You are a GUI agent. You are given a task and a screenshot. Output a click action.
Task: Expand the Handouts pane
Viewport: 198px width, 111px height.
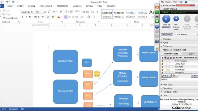pyautogui.click(x=161, y=92)
